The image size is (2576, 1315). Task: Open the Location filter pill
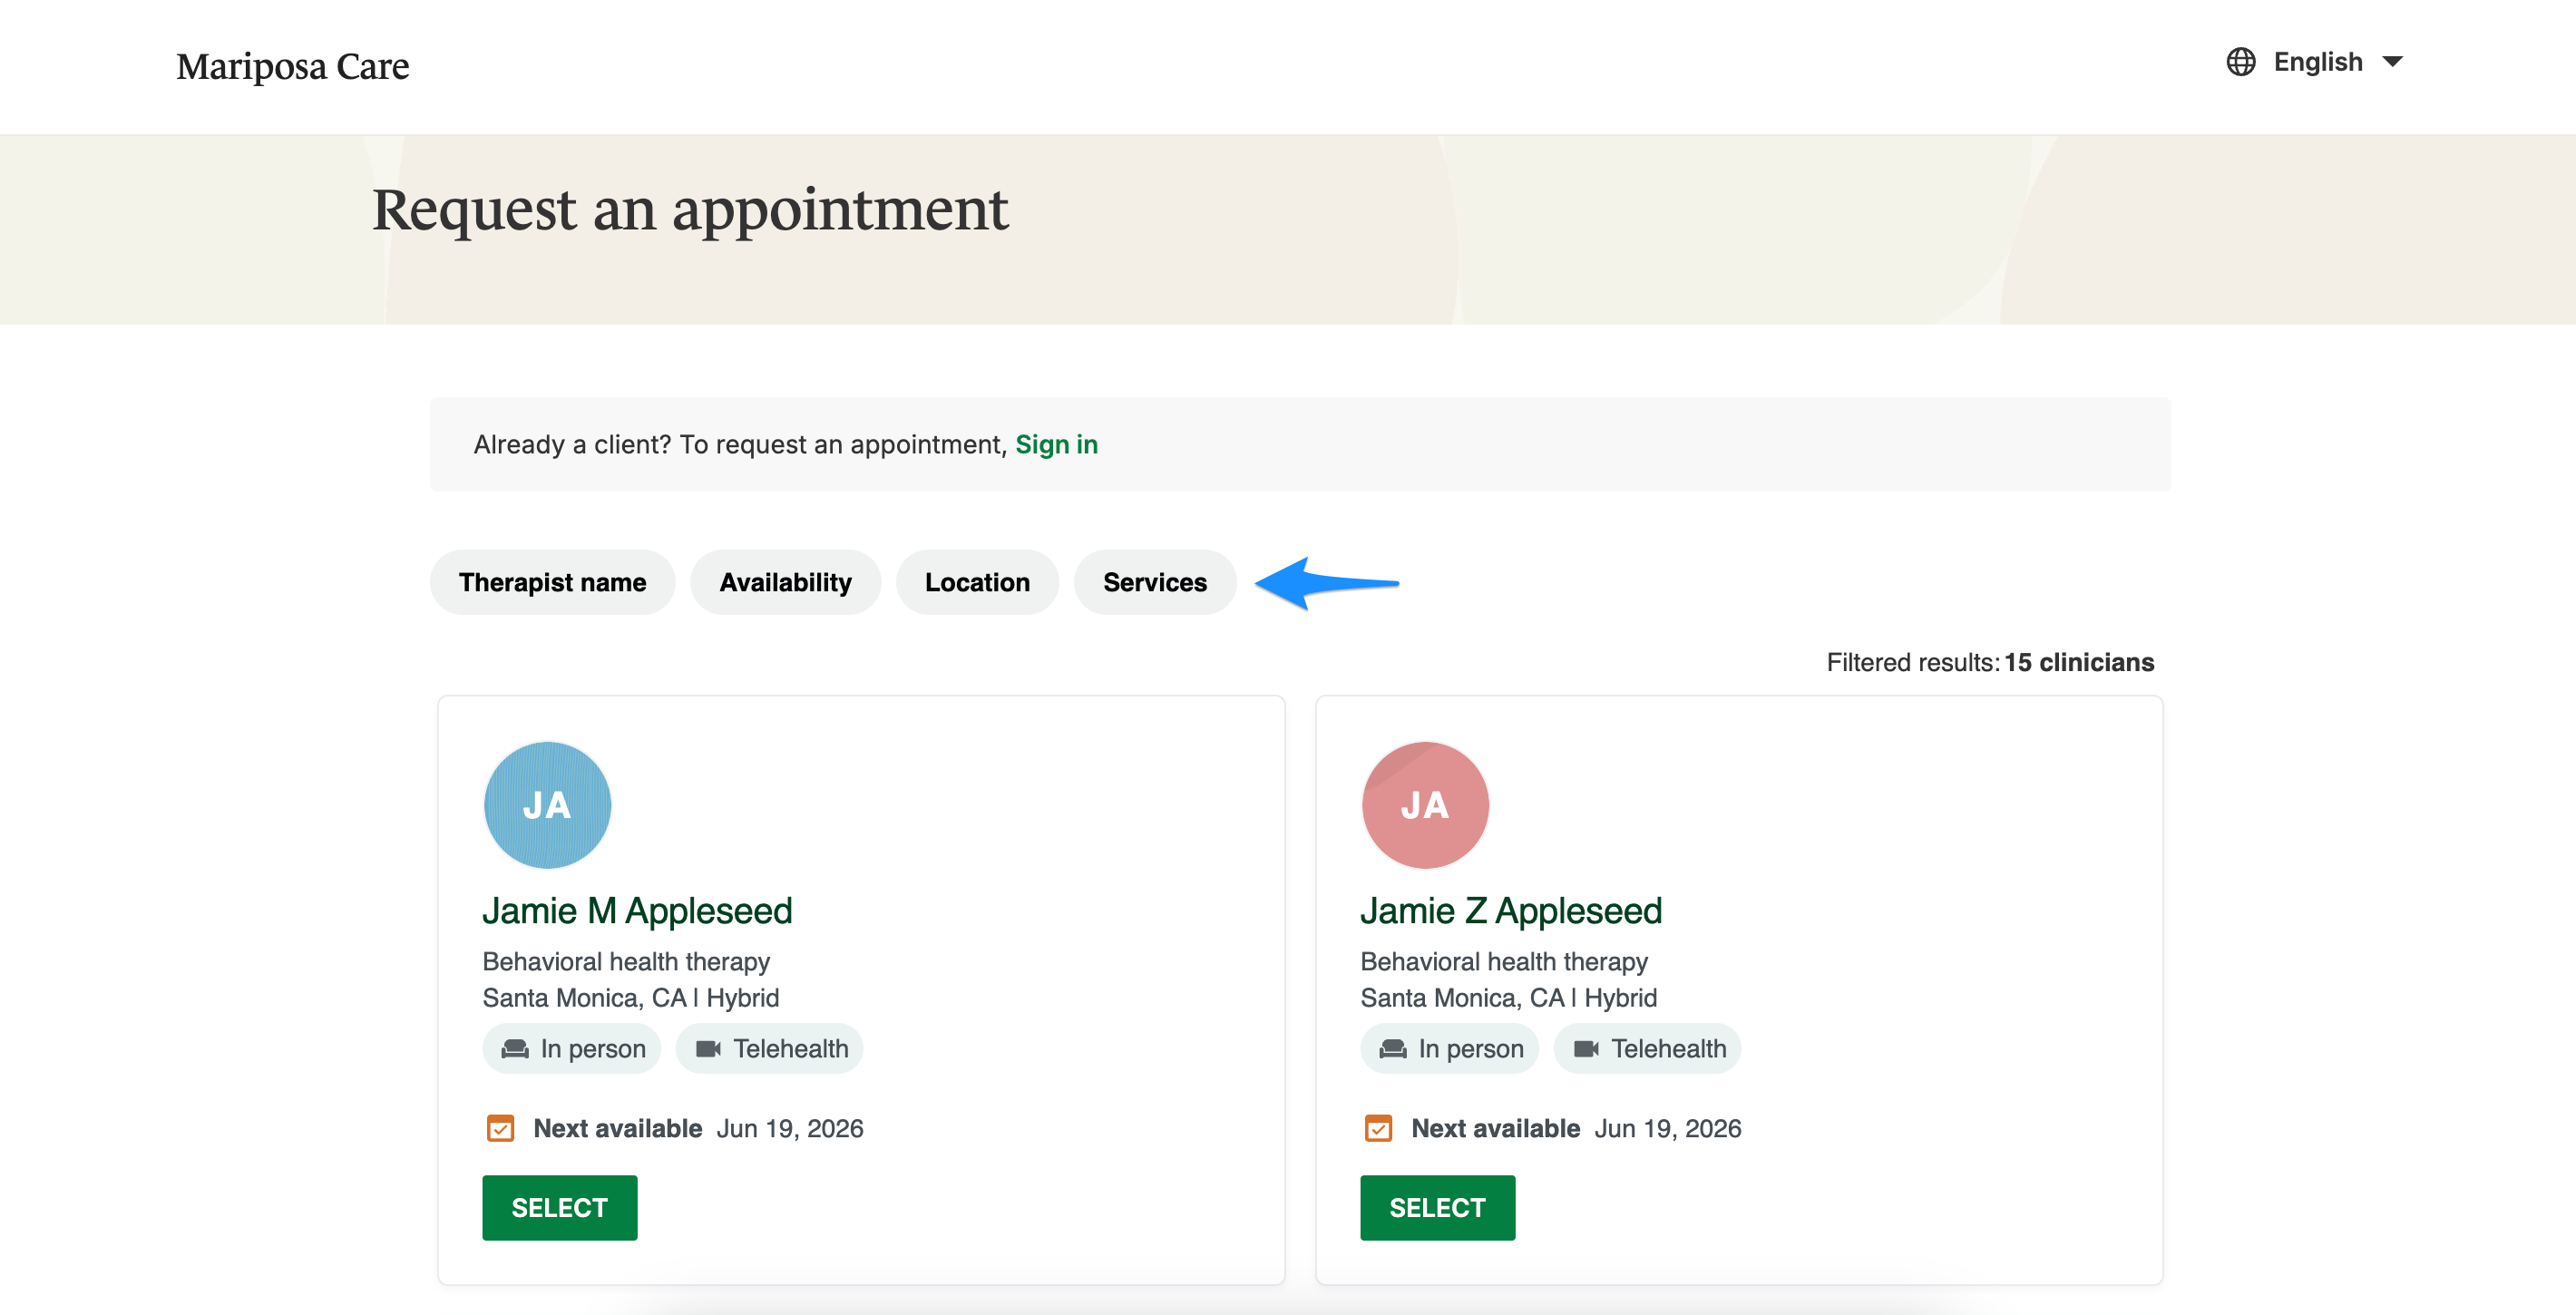[977, 582]
